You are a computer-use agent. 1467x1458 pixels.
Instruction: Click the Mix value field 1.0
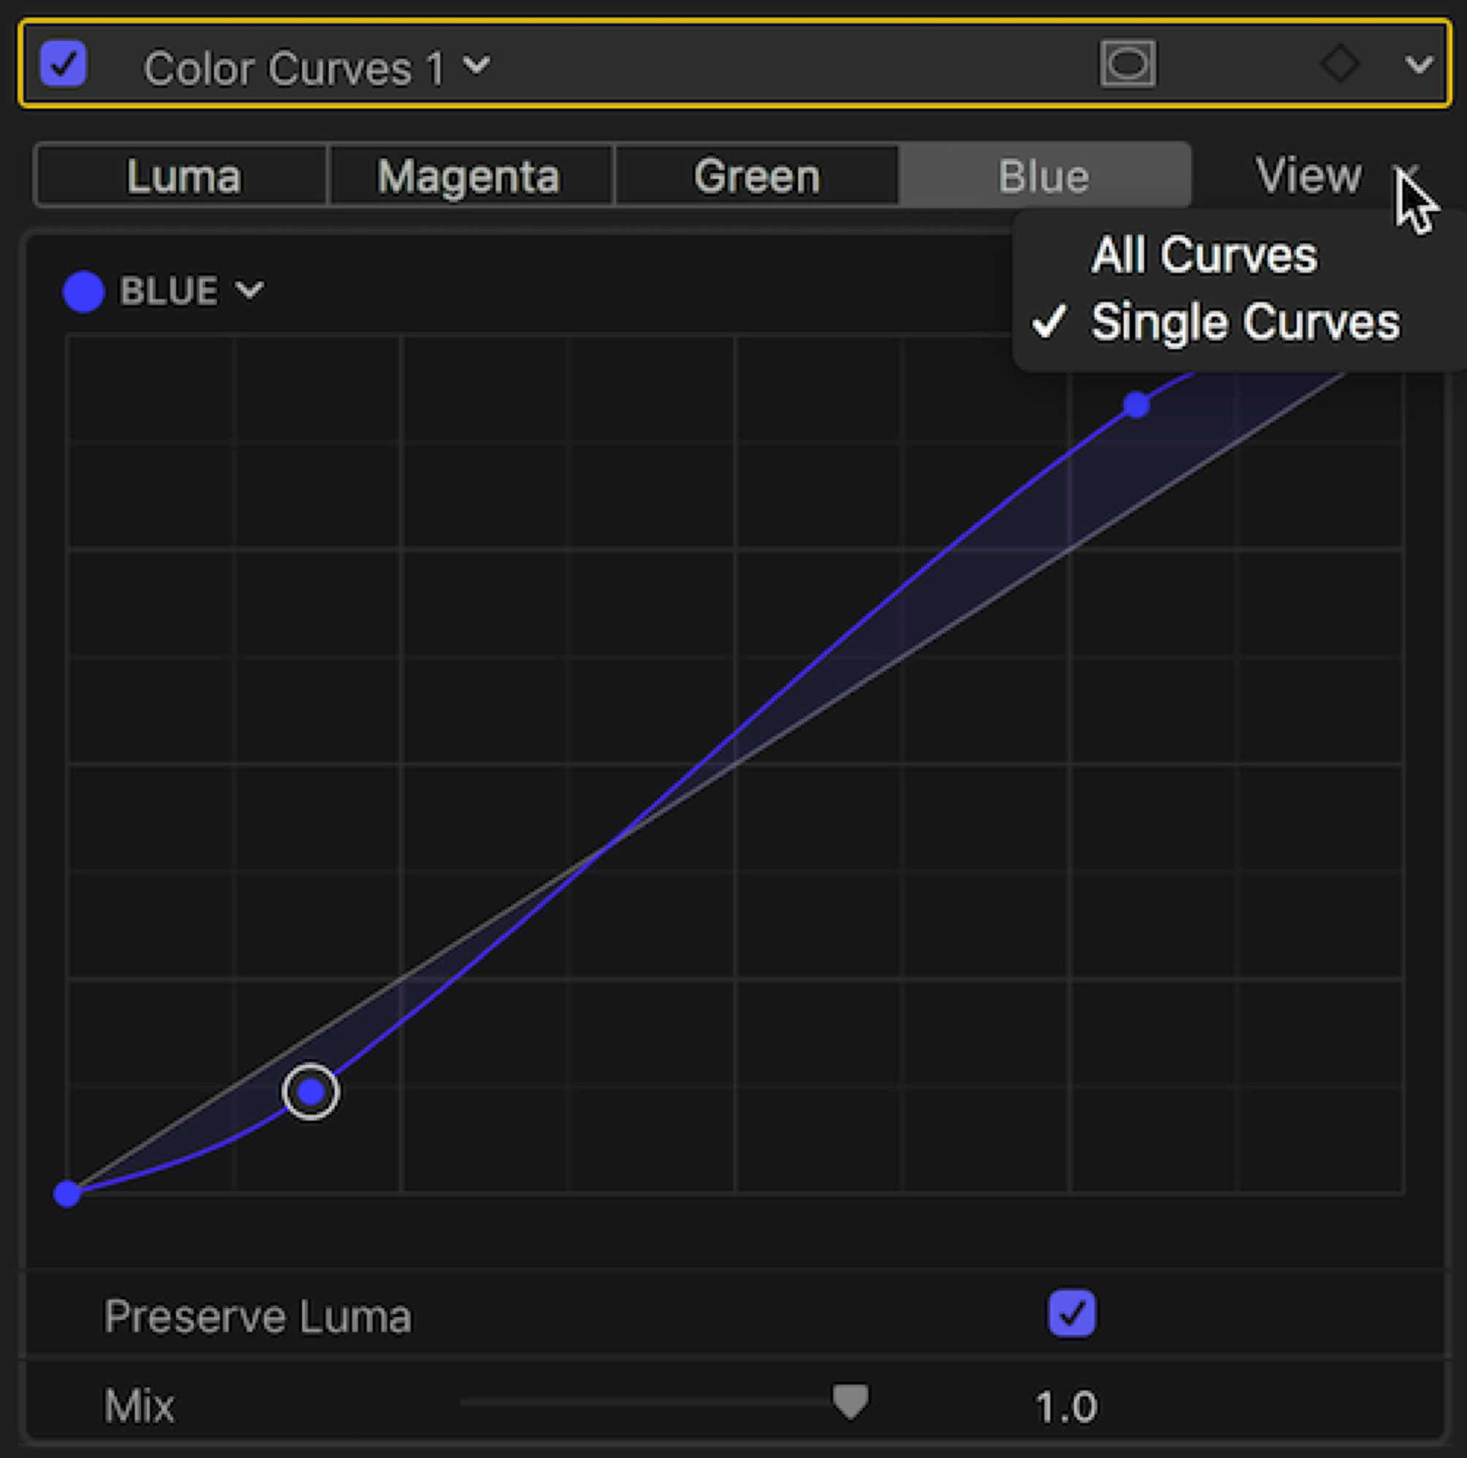[x=1065, y=1405]
